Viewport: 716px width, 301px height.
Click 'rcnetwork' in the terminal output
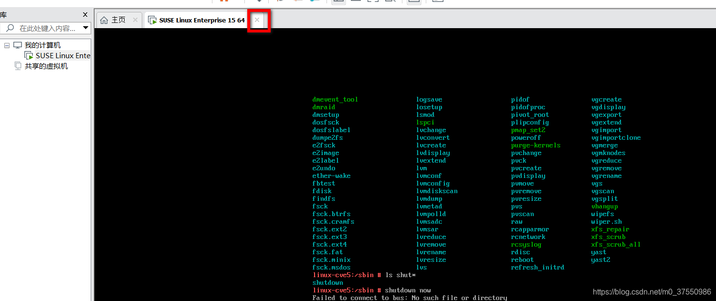pyautogui.click(x=528, y=237)
